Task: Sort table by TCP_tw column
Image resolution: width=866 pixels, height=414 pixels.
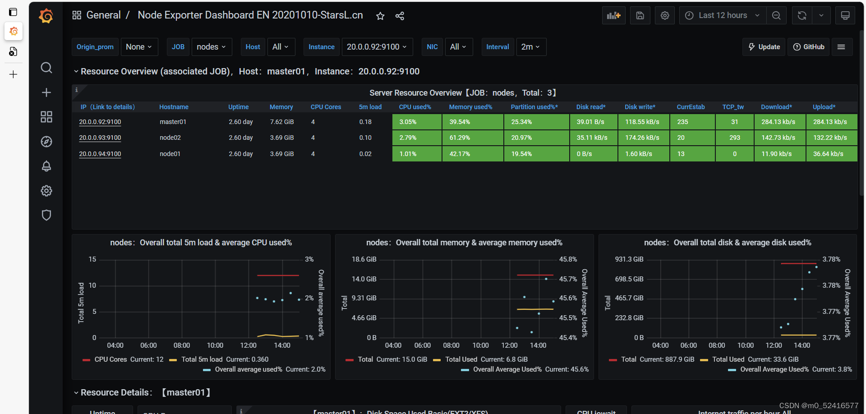Action: click(x=733, y=107)
